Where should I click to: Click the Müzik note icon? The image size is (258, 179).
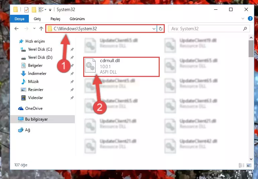(23, 82)
